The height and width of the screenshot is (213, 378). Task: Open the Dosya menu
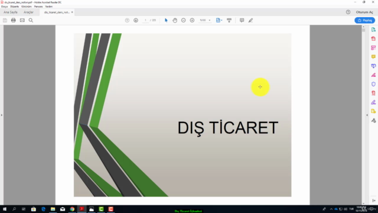4,7
